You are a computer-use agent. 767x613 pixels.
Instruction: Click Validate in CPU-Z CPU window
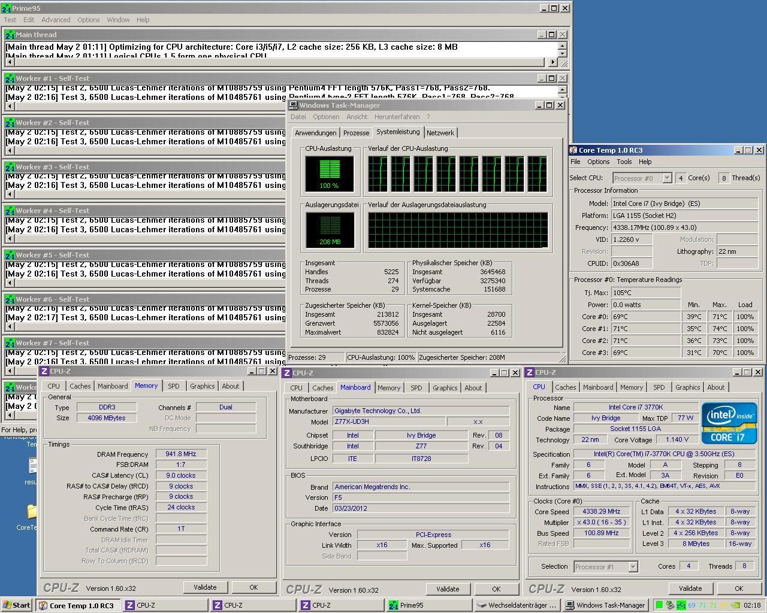[x=690, y=588]
